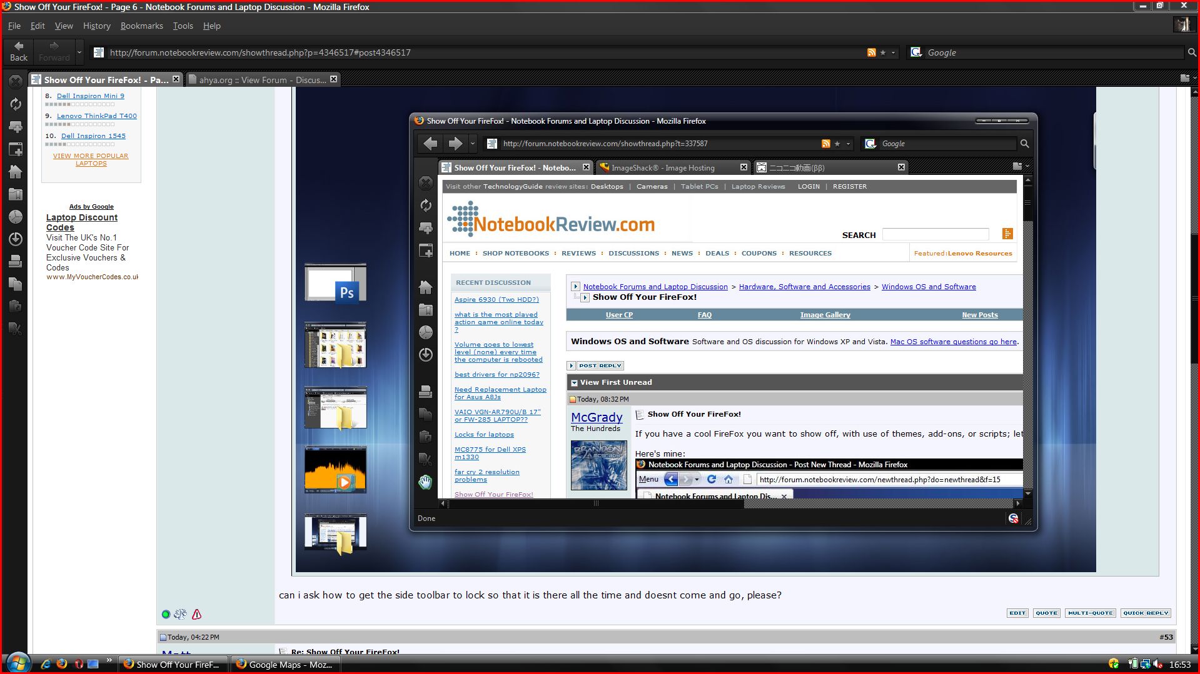Click the New Window sidebar icon
Viewport: 1200px width, 674px height.
(x=16, y=149)
